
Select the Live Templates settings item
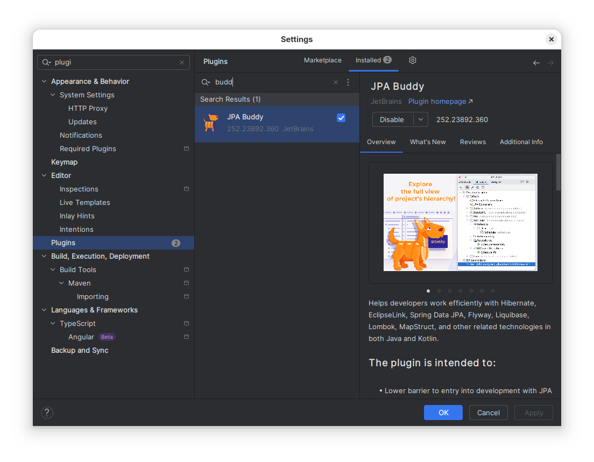click(x=85, y=203)
